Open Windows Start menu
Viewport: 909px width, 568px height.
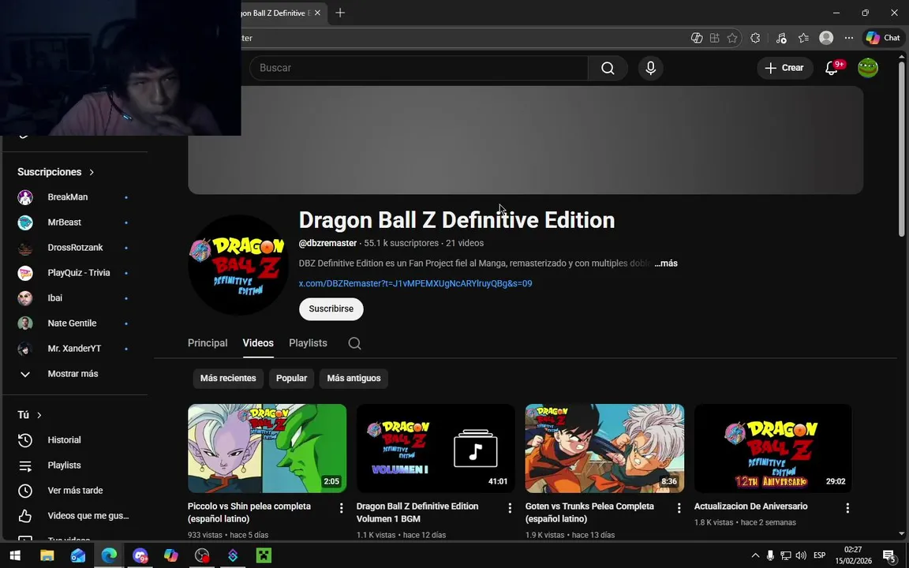point(15,555)
